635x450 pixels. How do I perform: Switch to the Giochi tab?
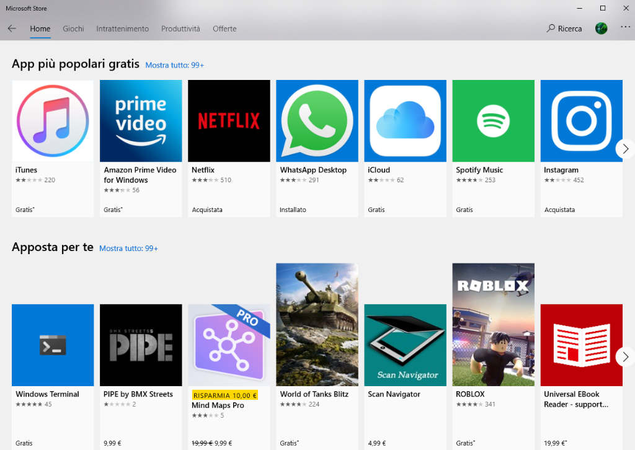(x=73, y=29)
